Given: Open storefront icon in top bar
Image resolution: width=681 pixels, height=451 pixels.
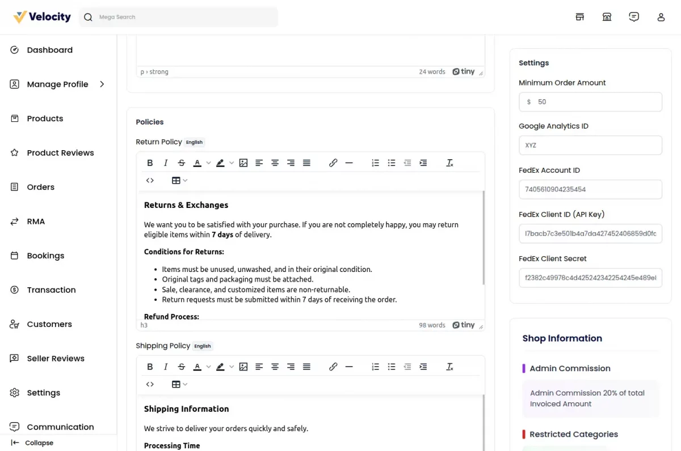Looking at the screenshot, I should [580, 17].
